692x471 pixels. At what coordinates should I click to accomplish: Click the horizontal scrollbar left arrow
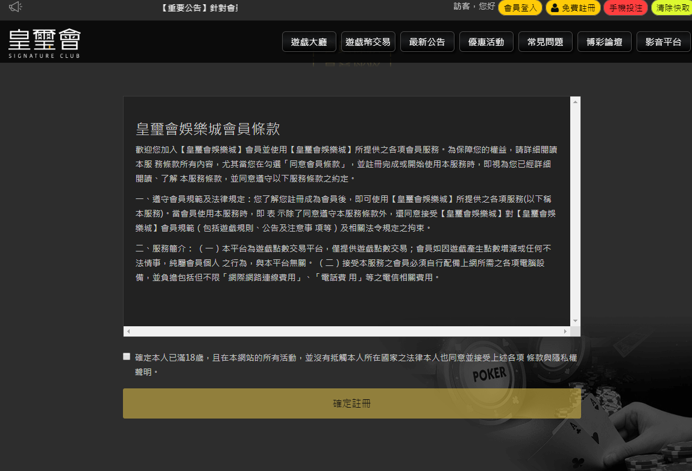point(128,332)
